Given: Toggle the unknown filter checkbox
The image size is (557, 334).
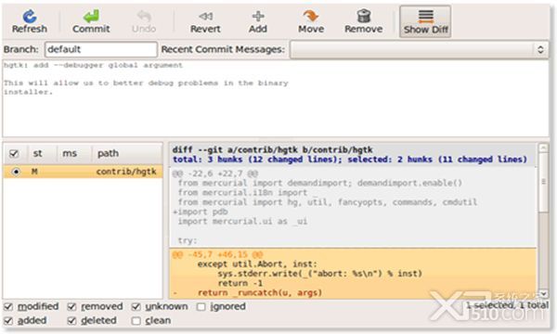Looking at the screenshot, I should (x=136, y=306).
